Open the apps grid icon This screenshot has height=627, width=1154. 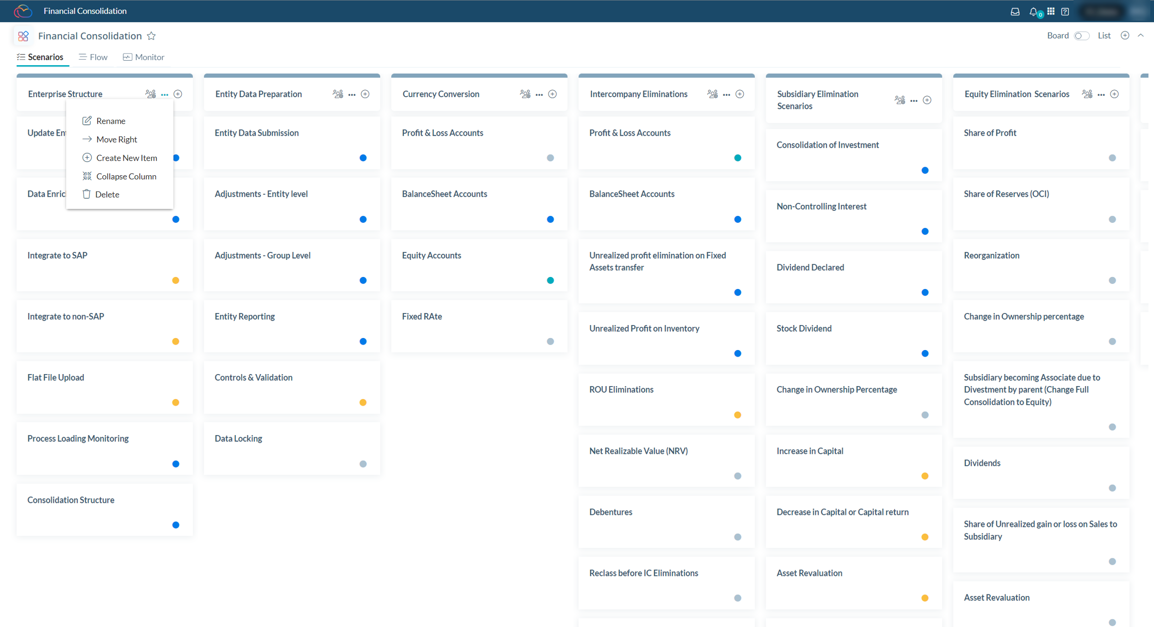(x=1051, y=12)
